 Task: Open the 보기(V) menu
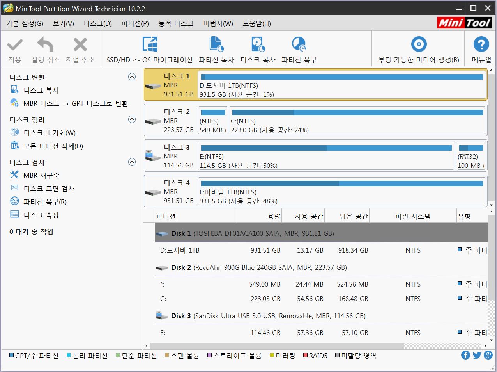tap(64, 23)
